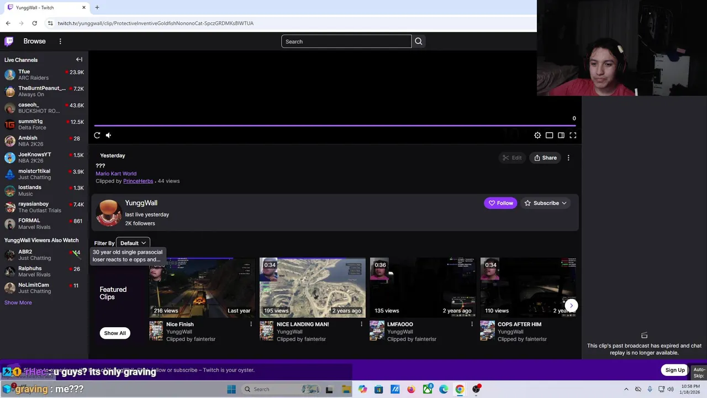Follow YunggWall
707x398 pixels.
click(x=500, y=203)
